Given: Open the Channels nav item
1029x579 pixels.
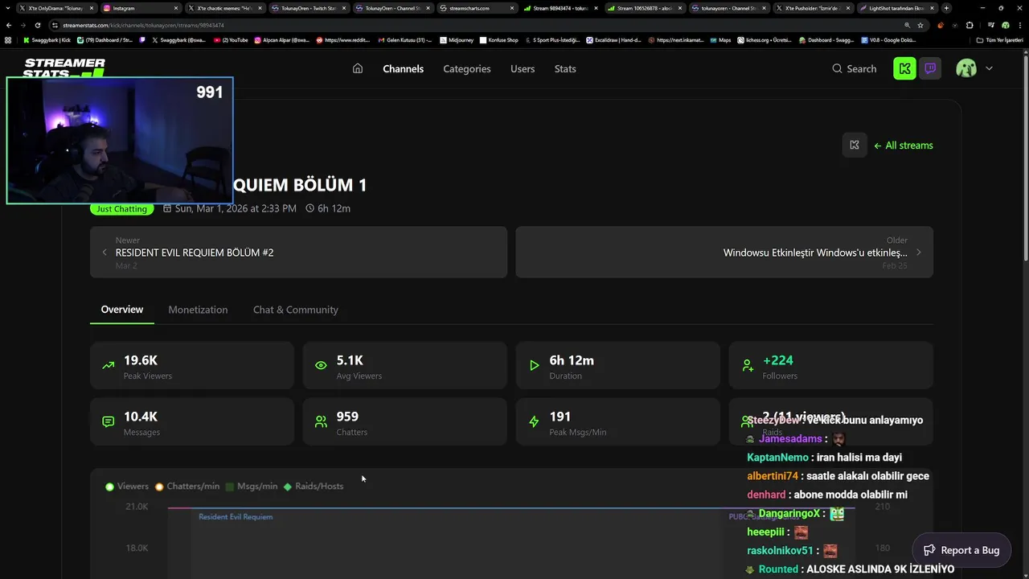Looking at the screenshot, I should point(403,68).
